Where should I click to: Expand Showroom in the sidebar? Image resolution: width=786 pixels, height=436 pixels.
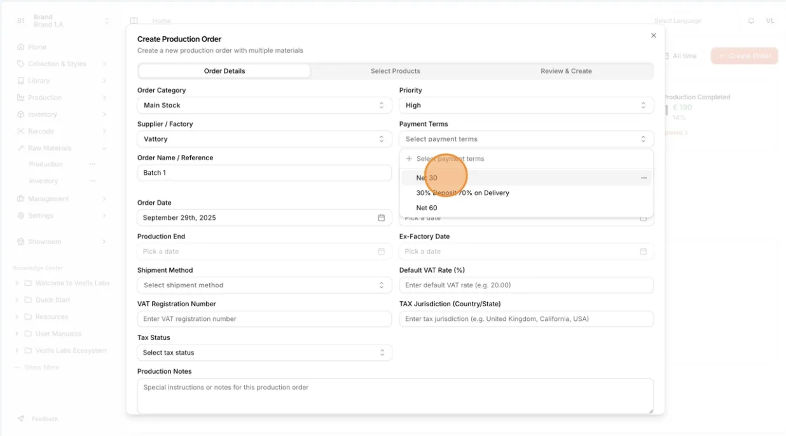pos(61,242)
